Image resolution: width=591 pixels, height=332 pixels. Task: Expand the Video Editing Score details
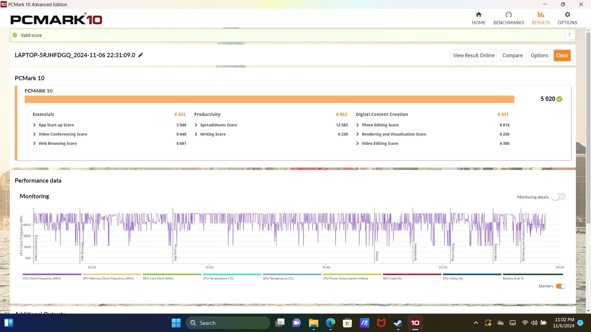coord(358,143)
